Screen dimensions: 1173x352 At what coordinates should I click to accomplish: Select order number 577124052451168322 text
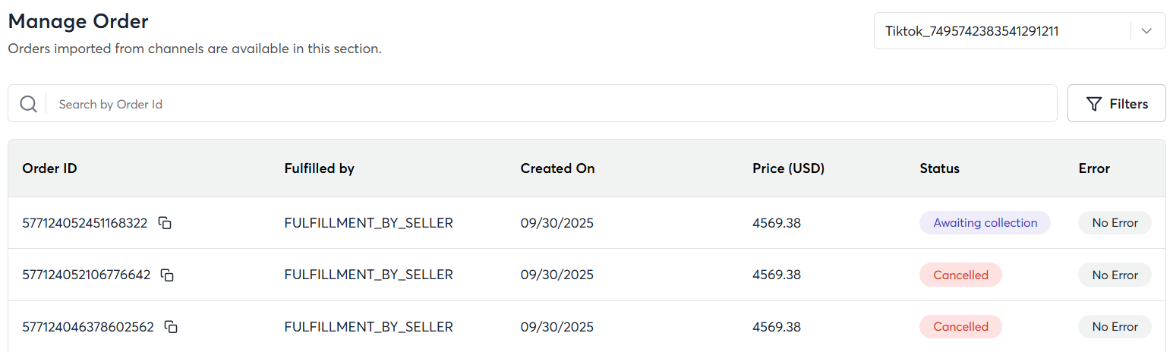(x=85, y=223)
